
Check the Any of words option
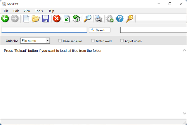coord(122,41)
